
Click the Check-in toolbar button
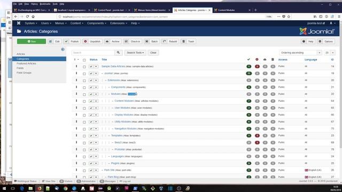133,42
